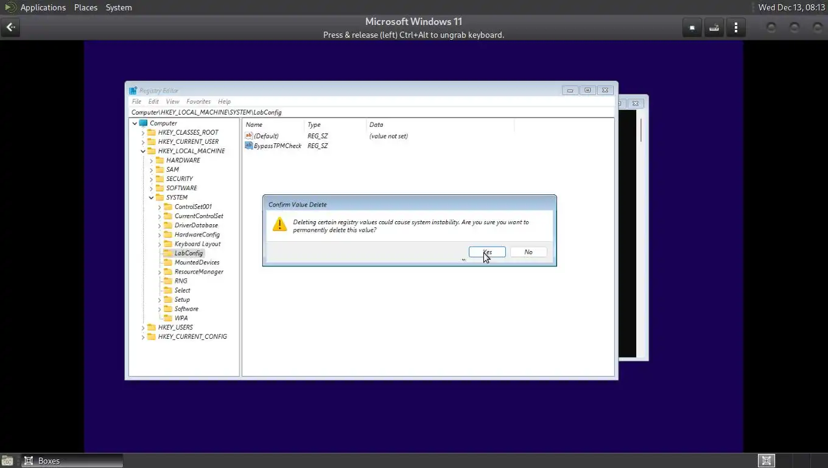Click the Registry Editor title bar icon

(x=133, y=90)
